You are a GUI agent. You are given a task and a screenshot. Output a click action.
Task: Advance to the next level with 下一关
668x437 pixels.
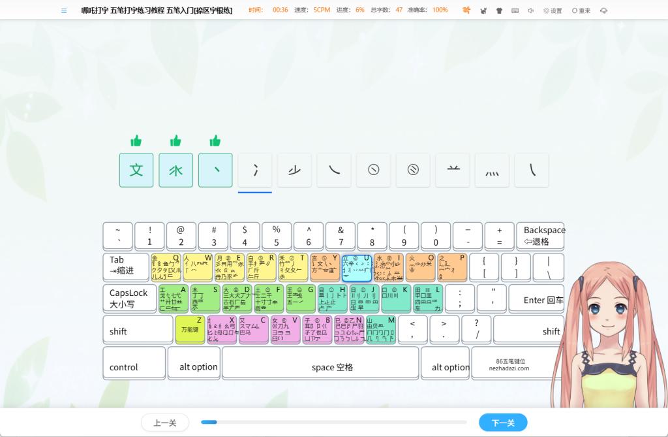(x=502, y=423)
